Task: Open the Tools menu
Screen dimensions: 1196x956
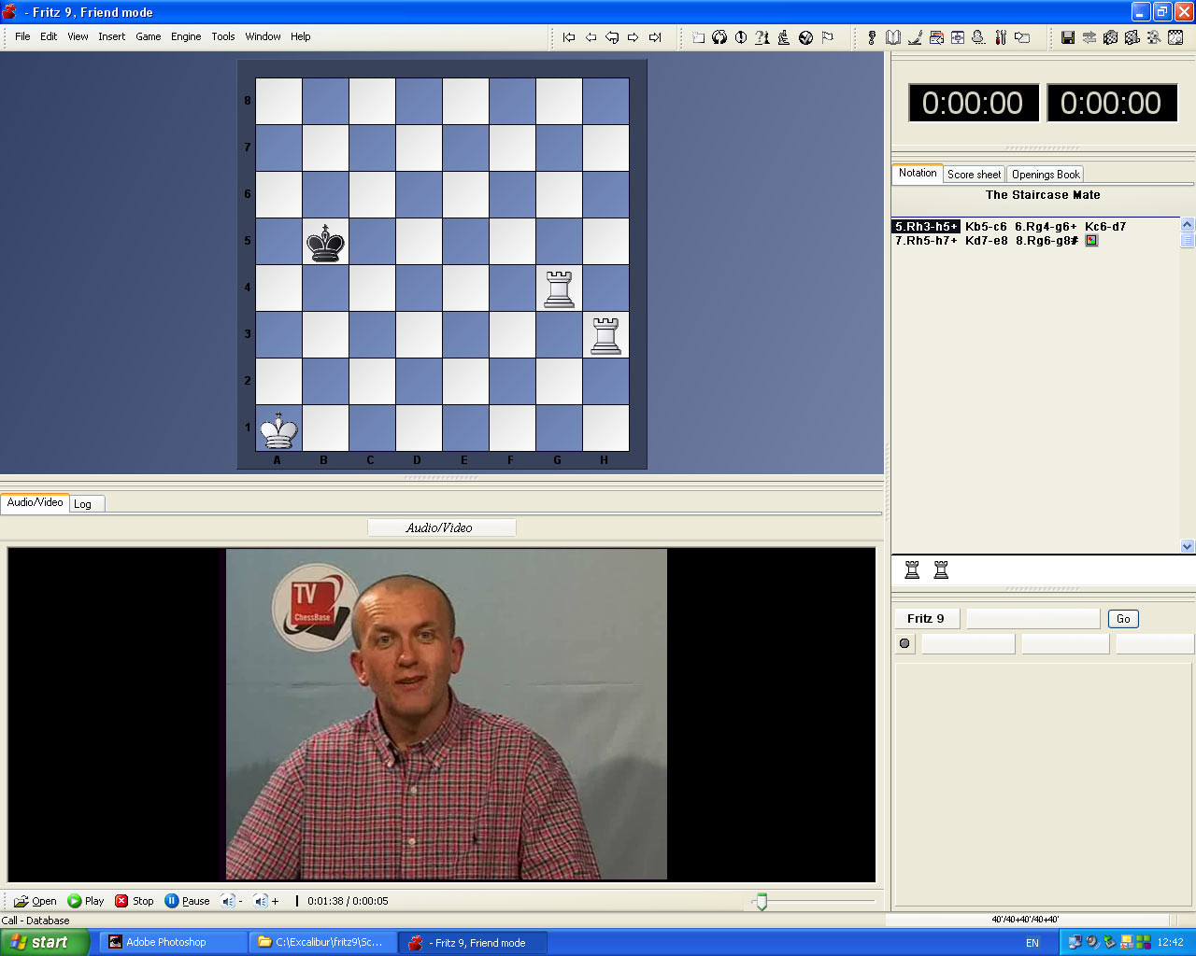Action: 223,36
